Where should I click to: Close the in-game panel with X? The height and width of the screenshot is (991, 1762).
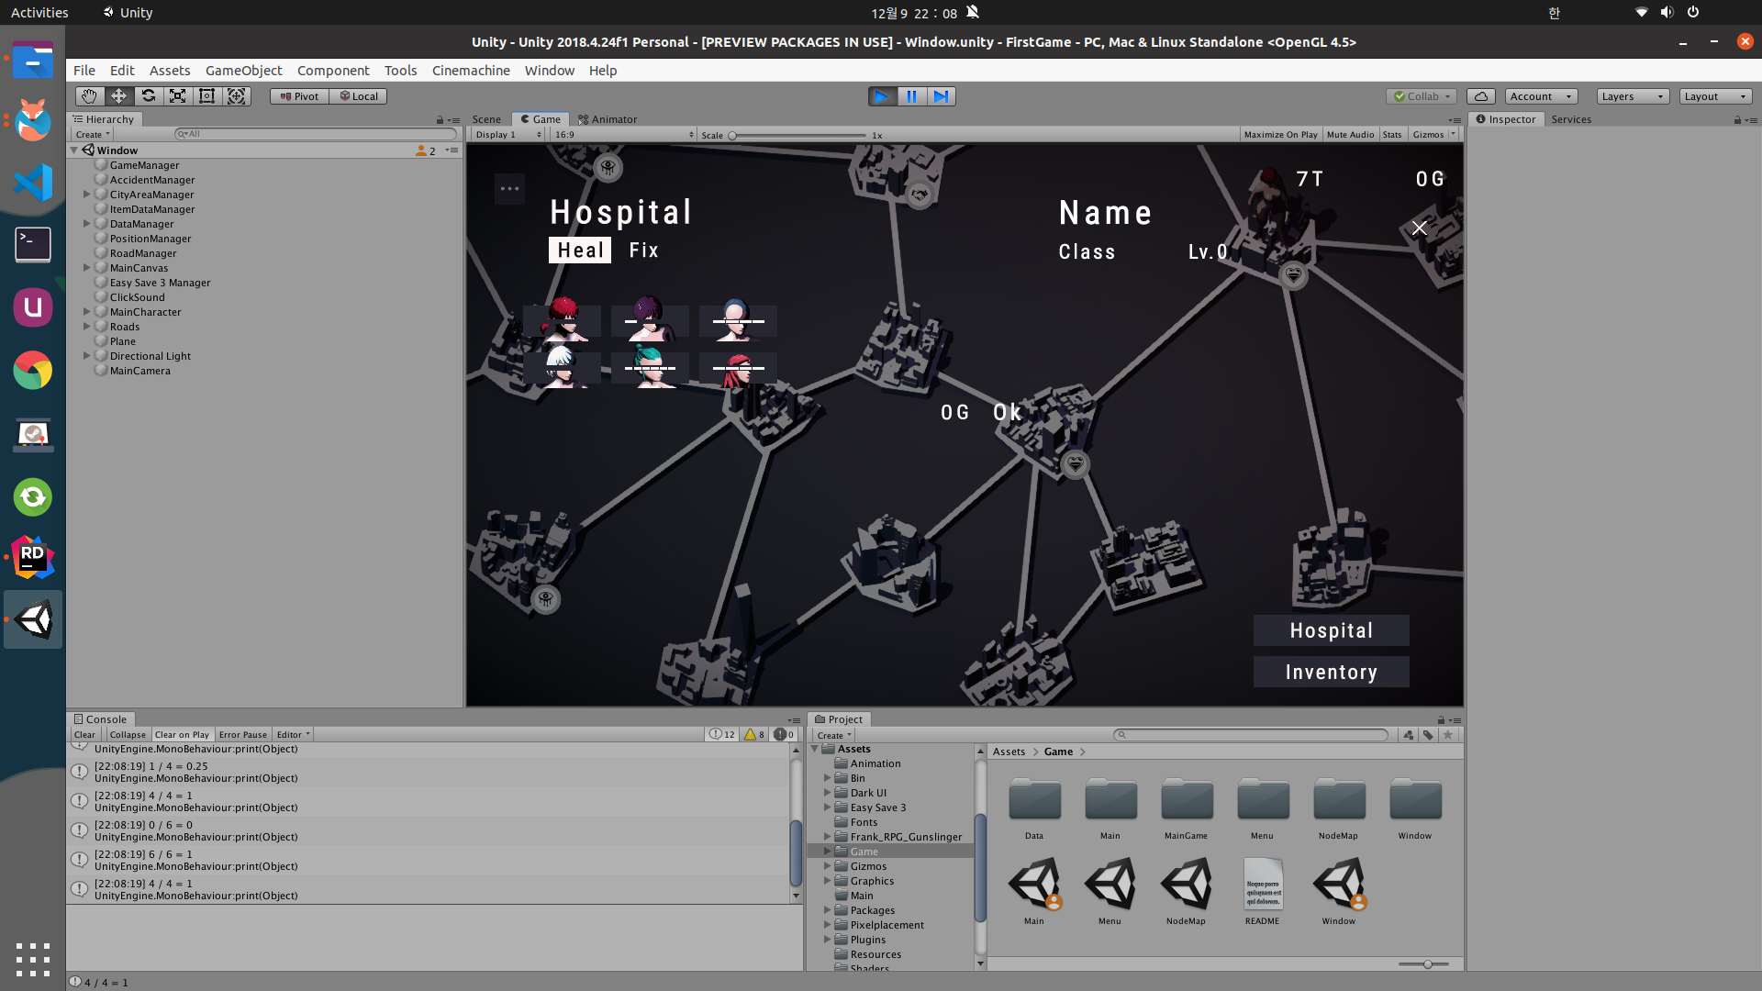pos(1419,228)
